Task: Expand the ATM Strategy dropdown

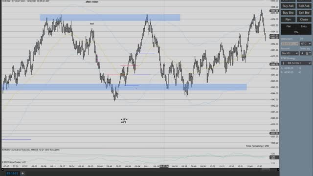Action: coord(296,63)
